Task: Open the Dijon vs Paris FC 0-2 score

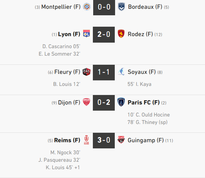Action: 104,103
